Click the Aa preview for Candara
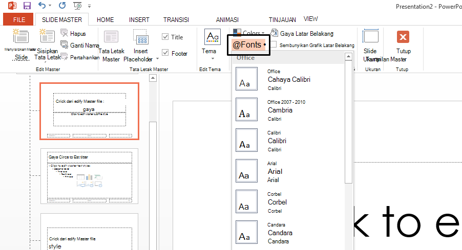Screen dimensions: 462x250 point(246,232)
